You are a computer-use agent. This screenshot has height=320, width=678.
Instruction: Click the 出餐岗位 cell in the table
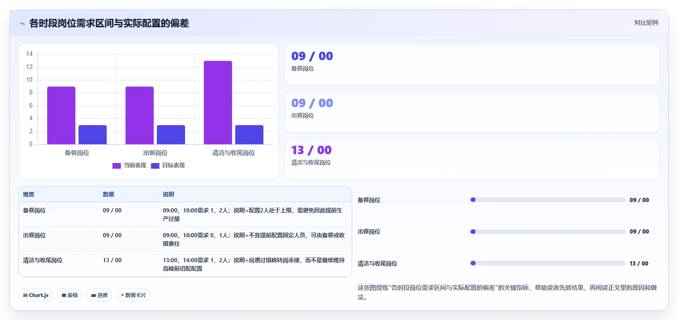pyautogui.click(x=34, y=235)
